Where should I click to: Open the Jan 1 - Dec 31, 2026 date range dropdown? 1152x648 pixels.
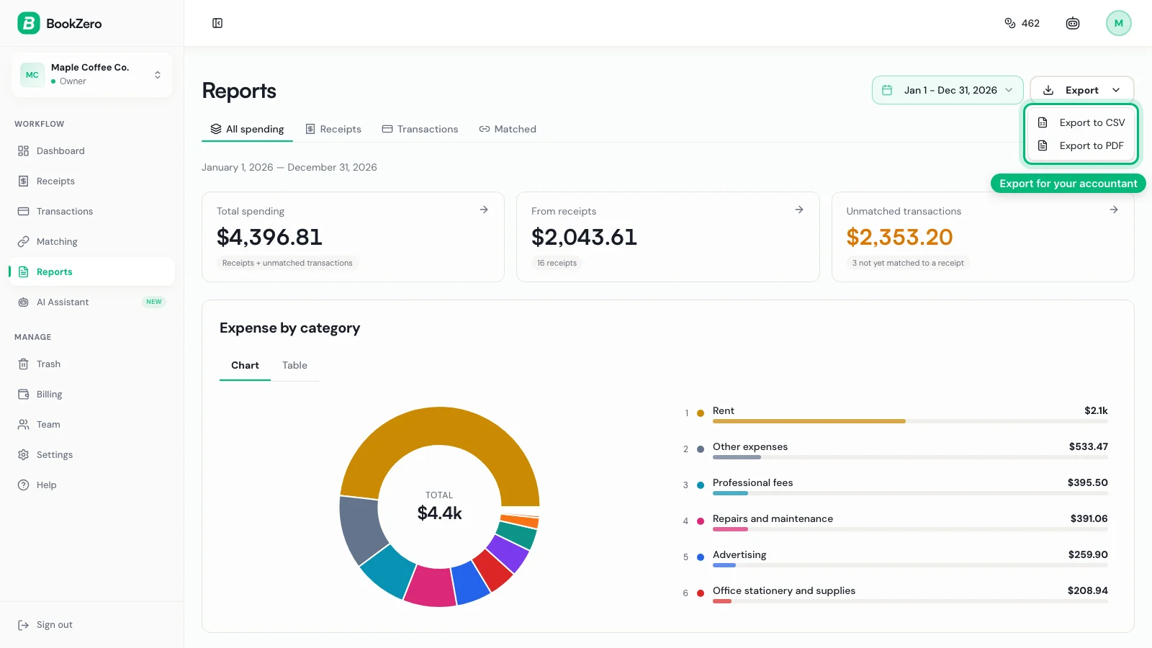click(948, 90)
